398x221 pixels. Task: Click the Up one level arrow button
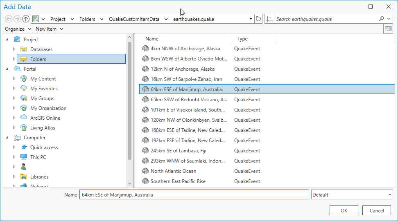click(x=26, y=19)
